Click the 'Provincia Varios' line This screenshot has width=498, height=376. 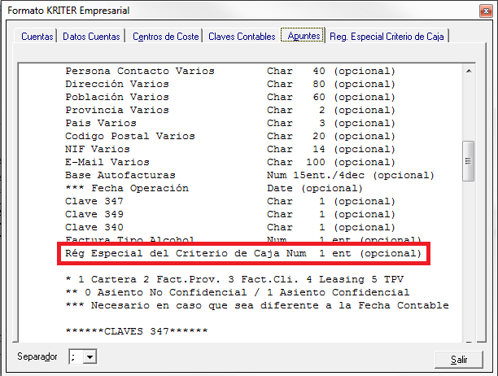230,110
